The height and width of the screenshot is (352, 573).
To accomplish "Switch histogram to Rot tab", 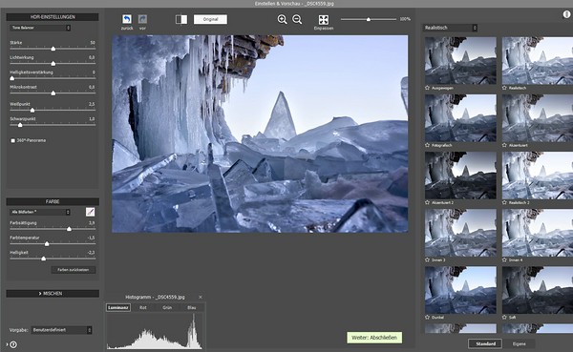I will [x=143, y=308].
